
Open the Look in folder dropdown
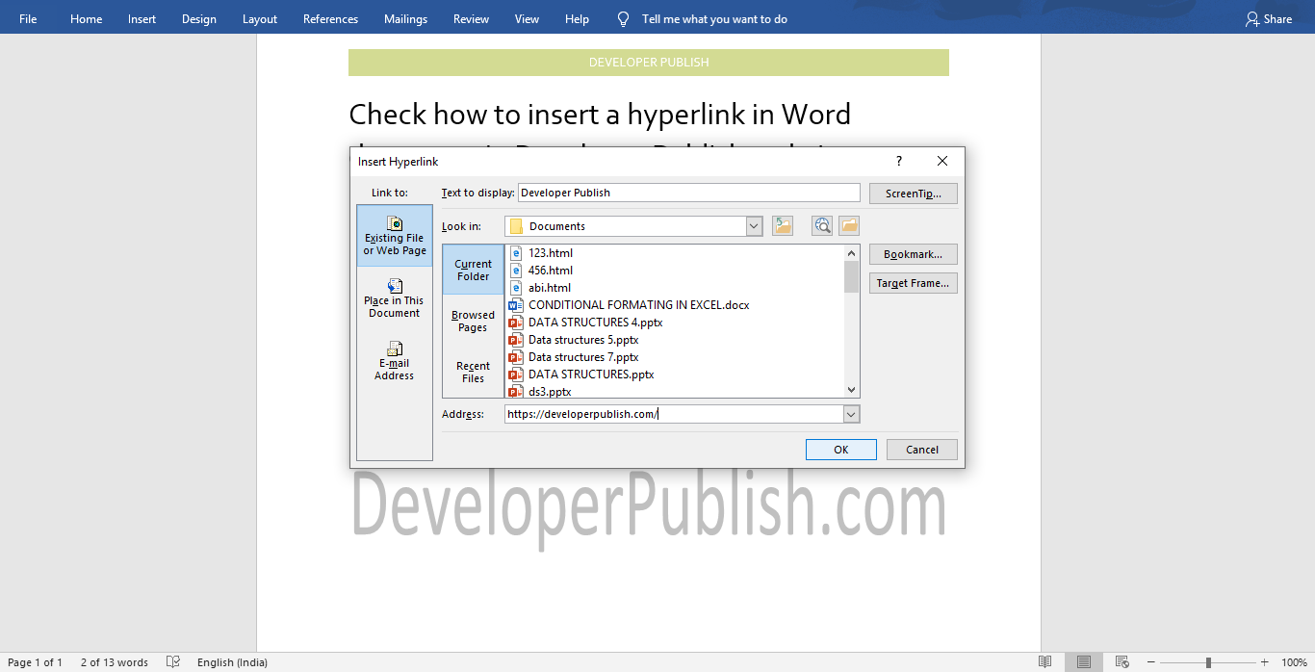click(754, 225)
